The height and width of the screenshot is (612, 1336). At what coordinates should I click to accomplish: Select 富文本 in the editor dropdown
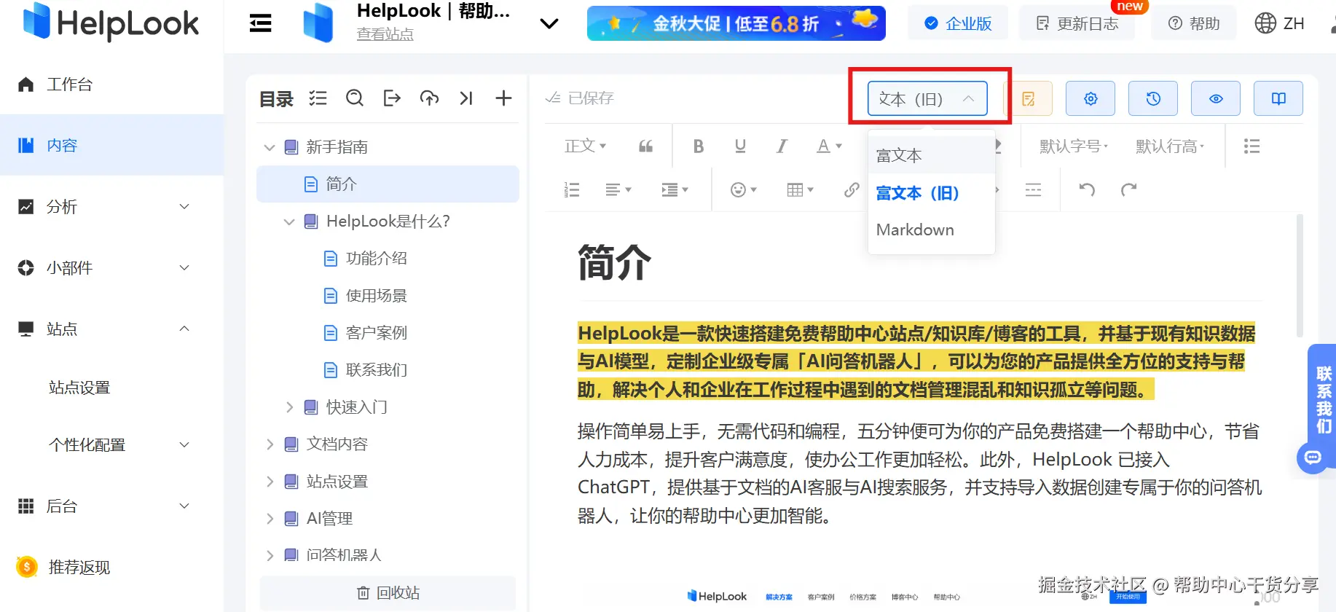pos(931,155)
